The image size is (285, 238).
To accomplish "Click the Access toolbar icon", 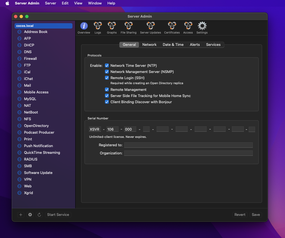I will pos(188,28).
